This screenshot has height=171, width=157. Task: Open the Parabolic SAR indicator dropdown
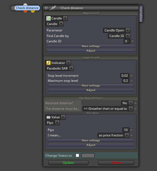[71, 68]
